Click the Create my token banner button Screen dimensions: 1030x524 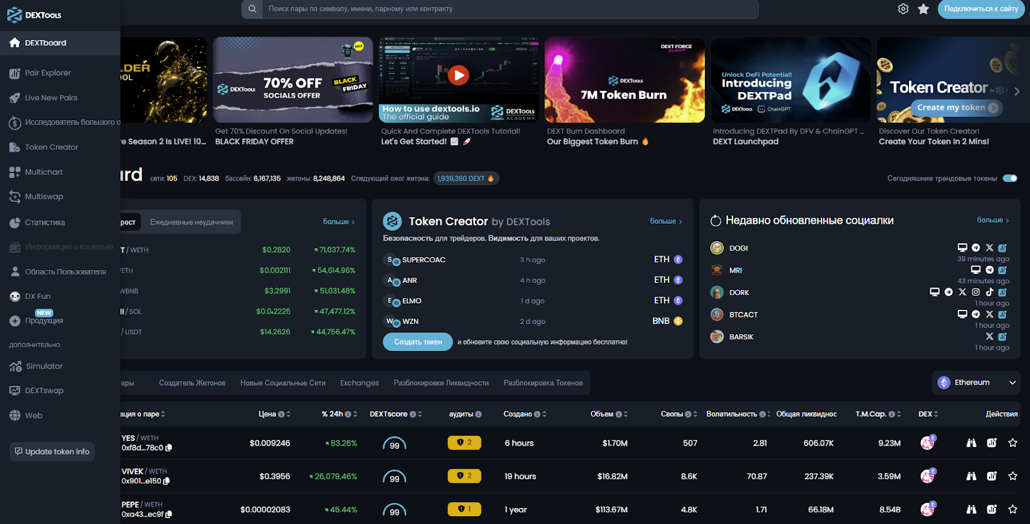pyautogui.click(x=956, y=107)
